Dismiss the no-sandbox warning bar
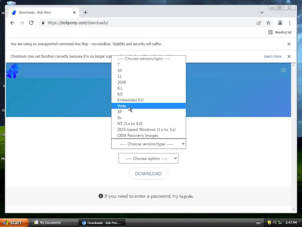This screenshot has height=227, width=302. 289,44
